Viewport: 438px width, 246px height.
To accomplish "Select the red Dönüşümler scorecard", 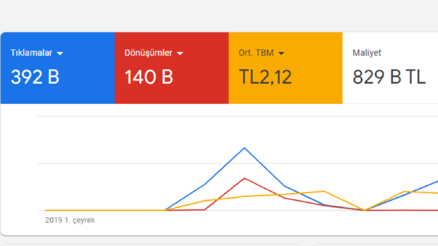I will [172, 68].
